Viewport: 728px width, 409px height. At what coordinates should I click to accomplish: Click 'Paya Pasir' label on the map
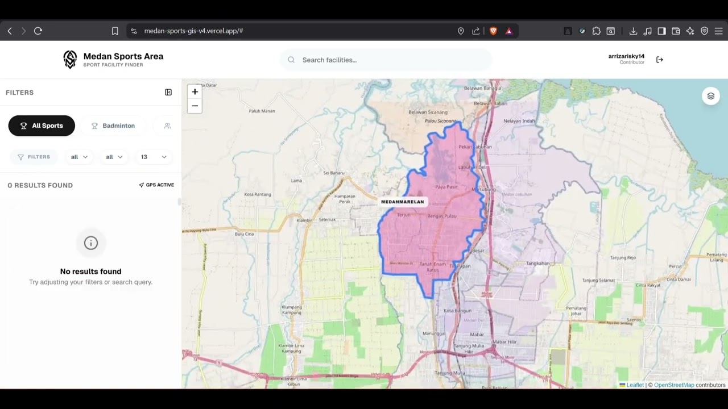(x=446, y=186)
